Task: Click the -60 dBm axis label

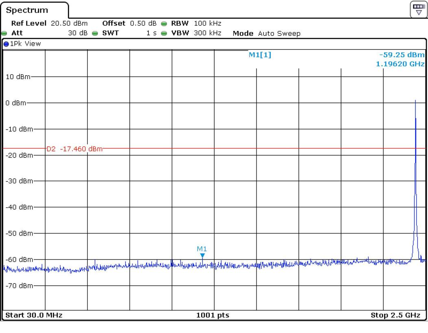Action: point(19,259)
